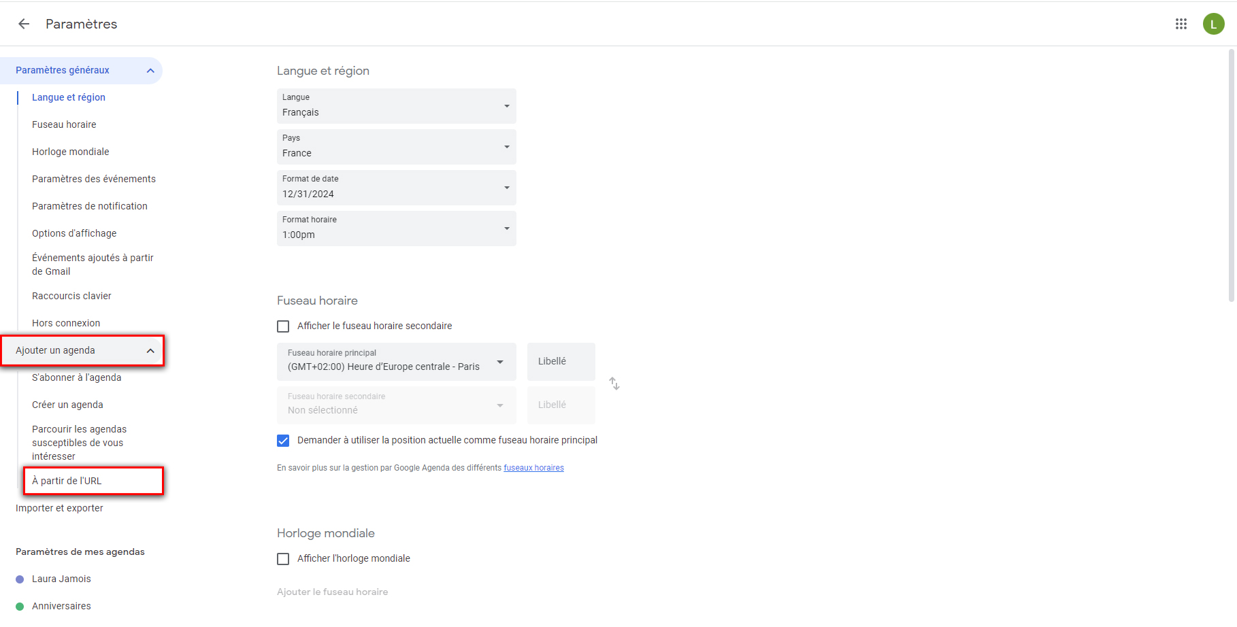Uncheck the use current position checkbox

pyautogui.click(x=283, y=441)
